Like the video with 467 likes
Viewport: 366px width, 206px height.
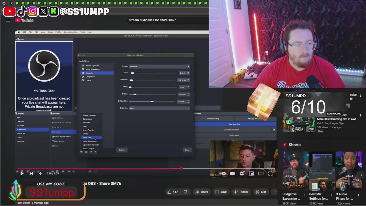173,192
